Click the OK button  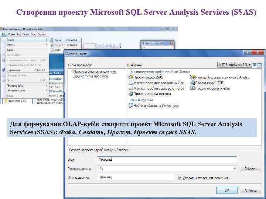pos(227,191)
